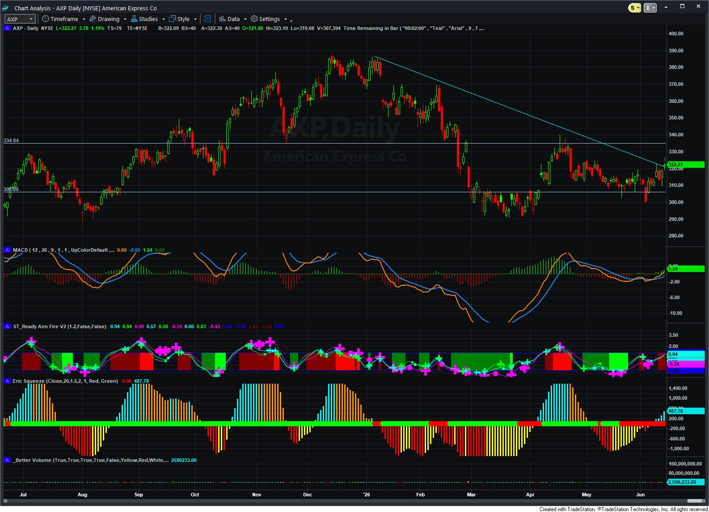The image size is (709, 512).
Task: Click the Data bar chart icon
Action: (x=222, y=19)
